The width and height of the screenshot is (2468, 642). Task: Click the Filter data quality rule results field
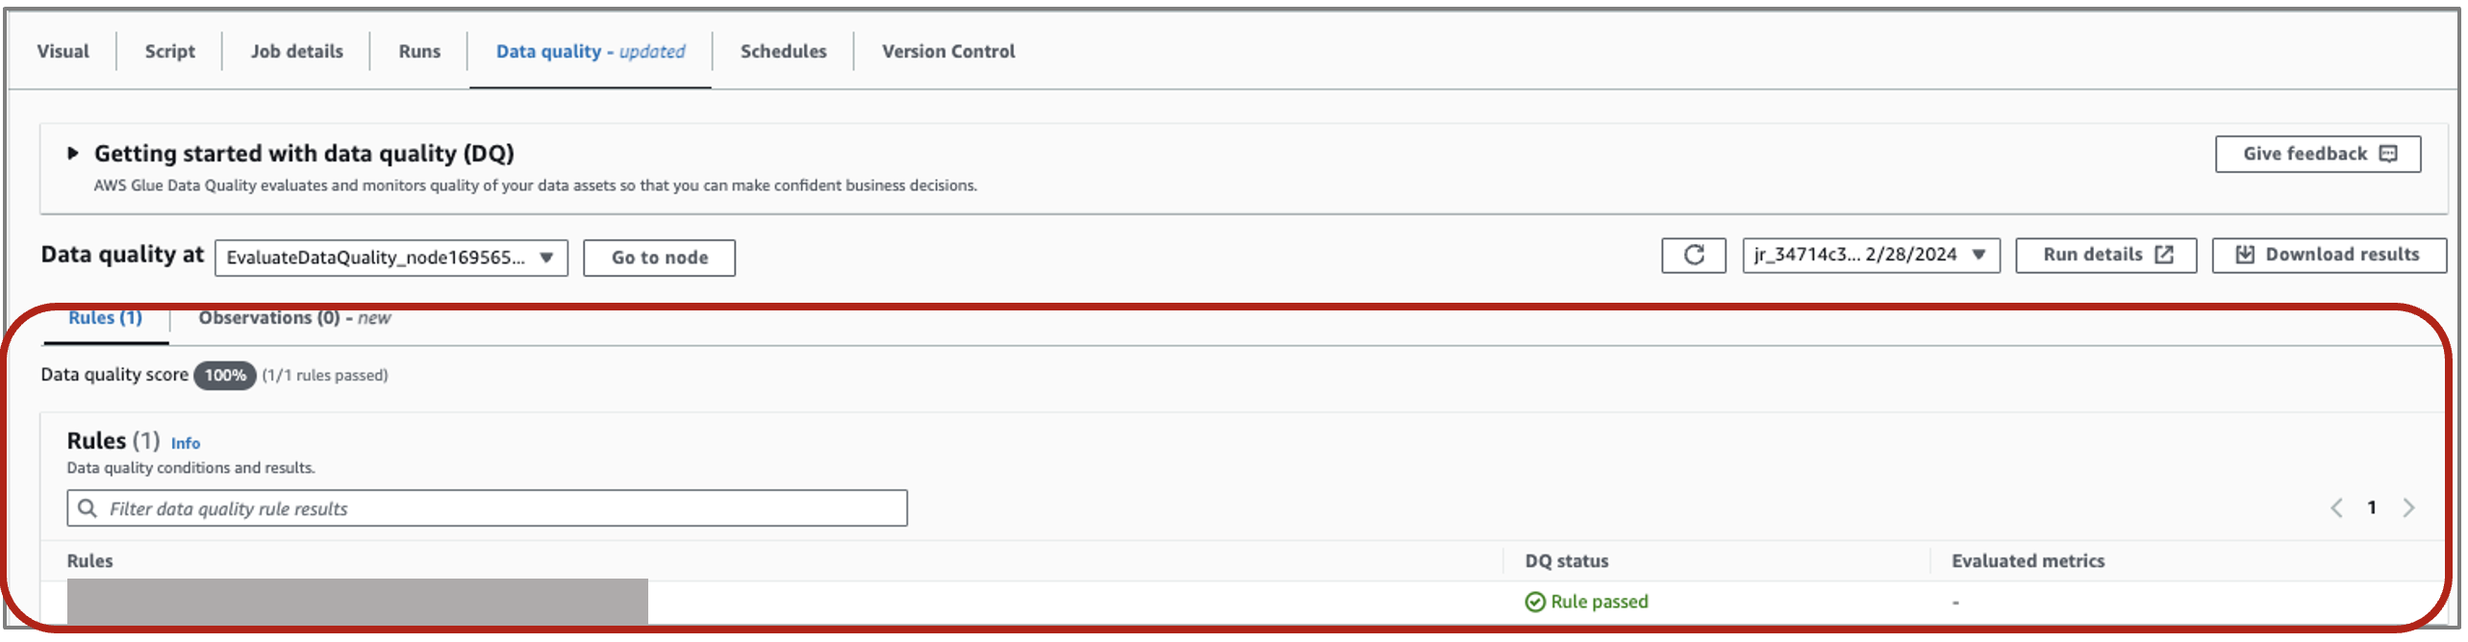[500, 508]
